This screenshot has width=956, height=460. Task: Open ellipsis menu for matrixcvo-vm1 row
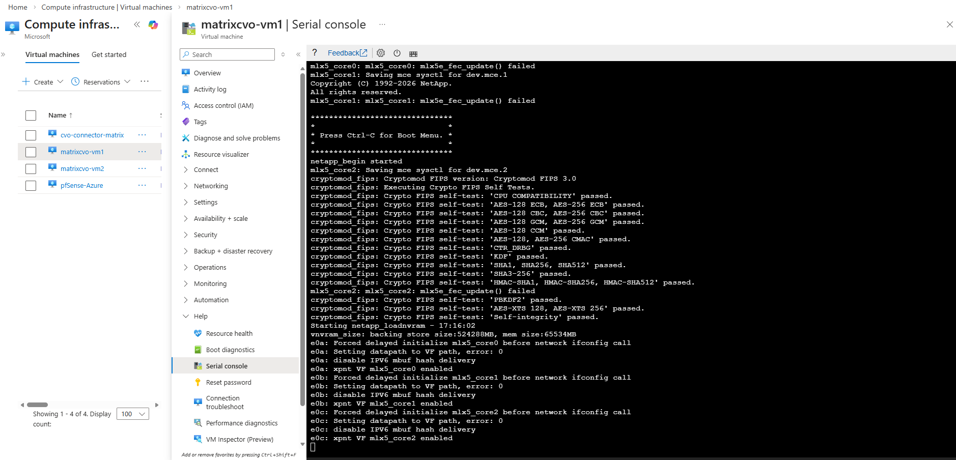[x=142, y=152]
